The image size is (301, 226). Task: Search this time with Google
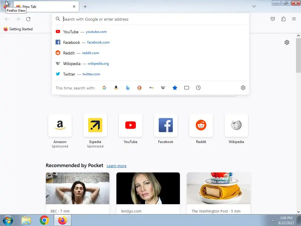(104, 88)
